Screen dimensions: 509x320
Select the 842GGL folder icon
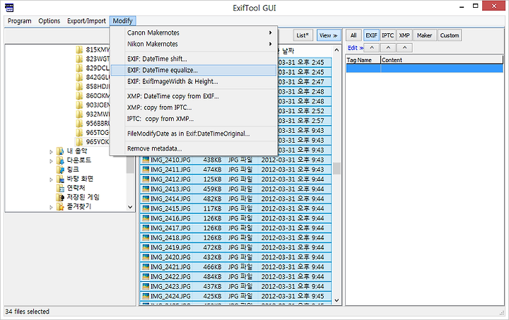79,78
